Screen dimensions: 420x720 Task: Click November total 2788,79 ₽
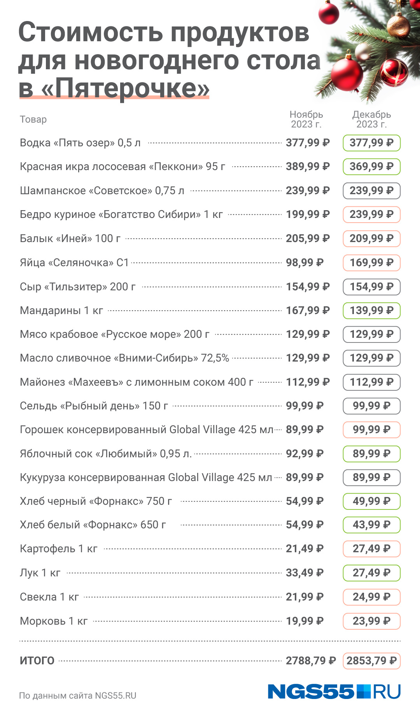click(310, 661)
